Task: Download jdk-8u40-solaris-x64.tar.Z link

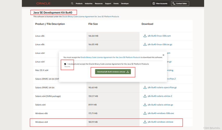Action: [160, 96]
